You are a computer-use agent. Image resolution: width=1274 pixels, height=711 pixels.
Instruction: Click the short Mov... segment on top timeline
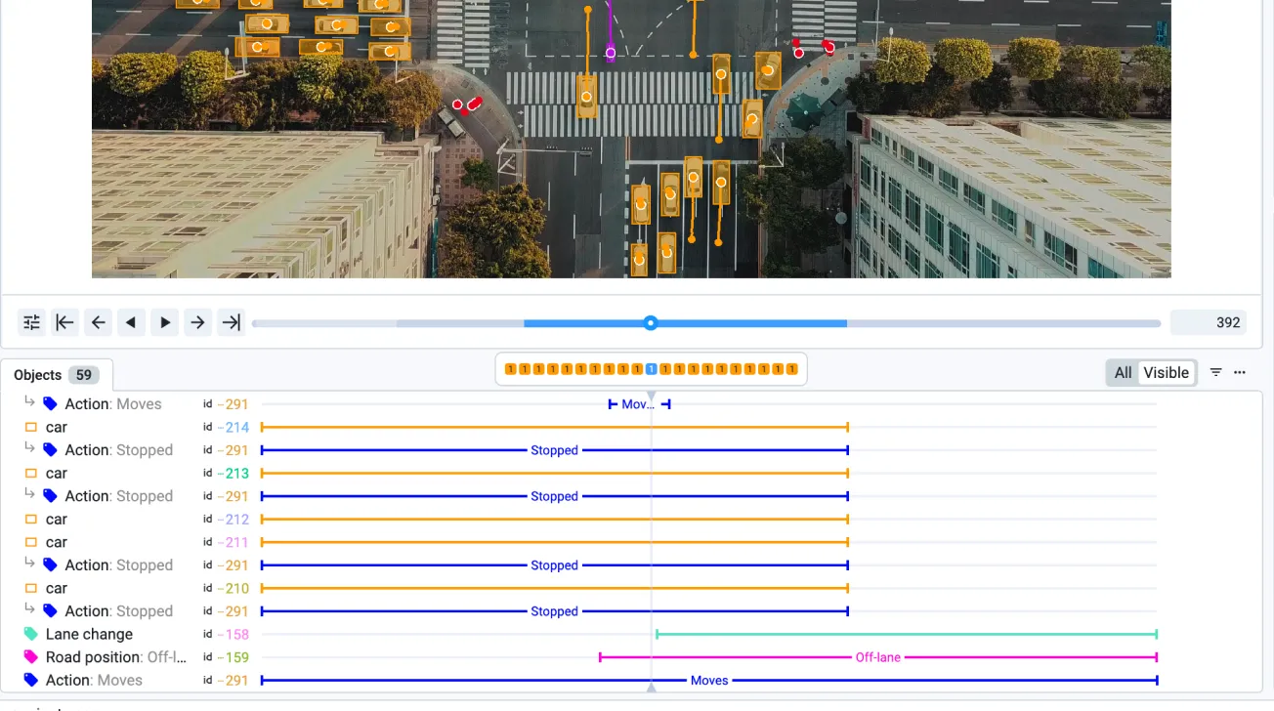click(x=639, y=403)
